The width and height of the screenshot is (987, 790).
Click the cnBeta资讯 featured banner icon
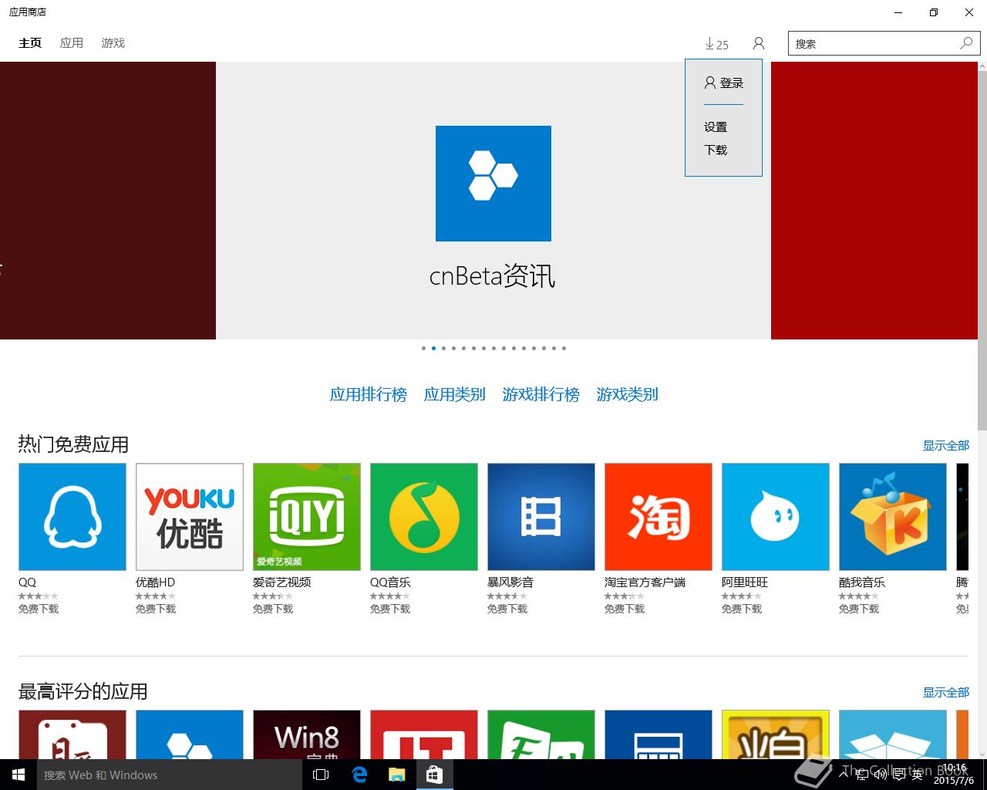(x=493, y=184)
